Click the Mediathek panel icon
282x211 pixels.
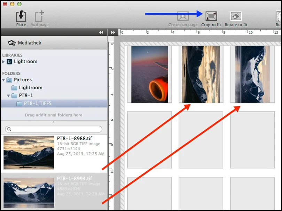[12, 43]
